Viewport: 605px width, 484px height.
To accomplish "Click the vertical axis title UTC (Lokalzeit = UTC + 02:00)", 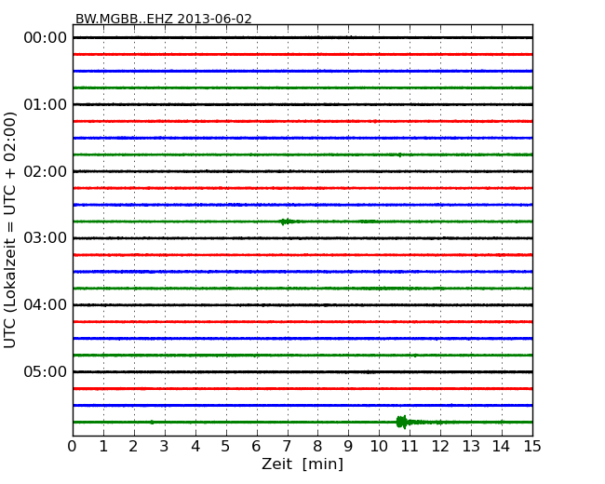I will pyautogui.click(x=10, y=230).
